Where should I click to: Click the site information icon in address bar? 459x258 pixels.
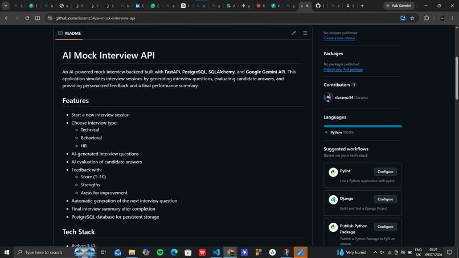click(x=50, y=18)
